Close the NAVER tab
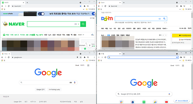 click(x=23, y=3)
